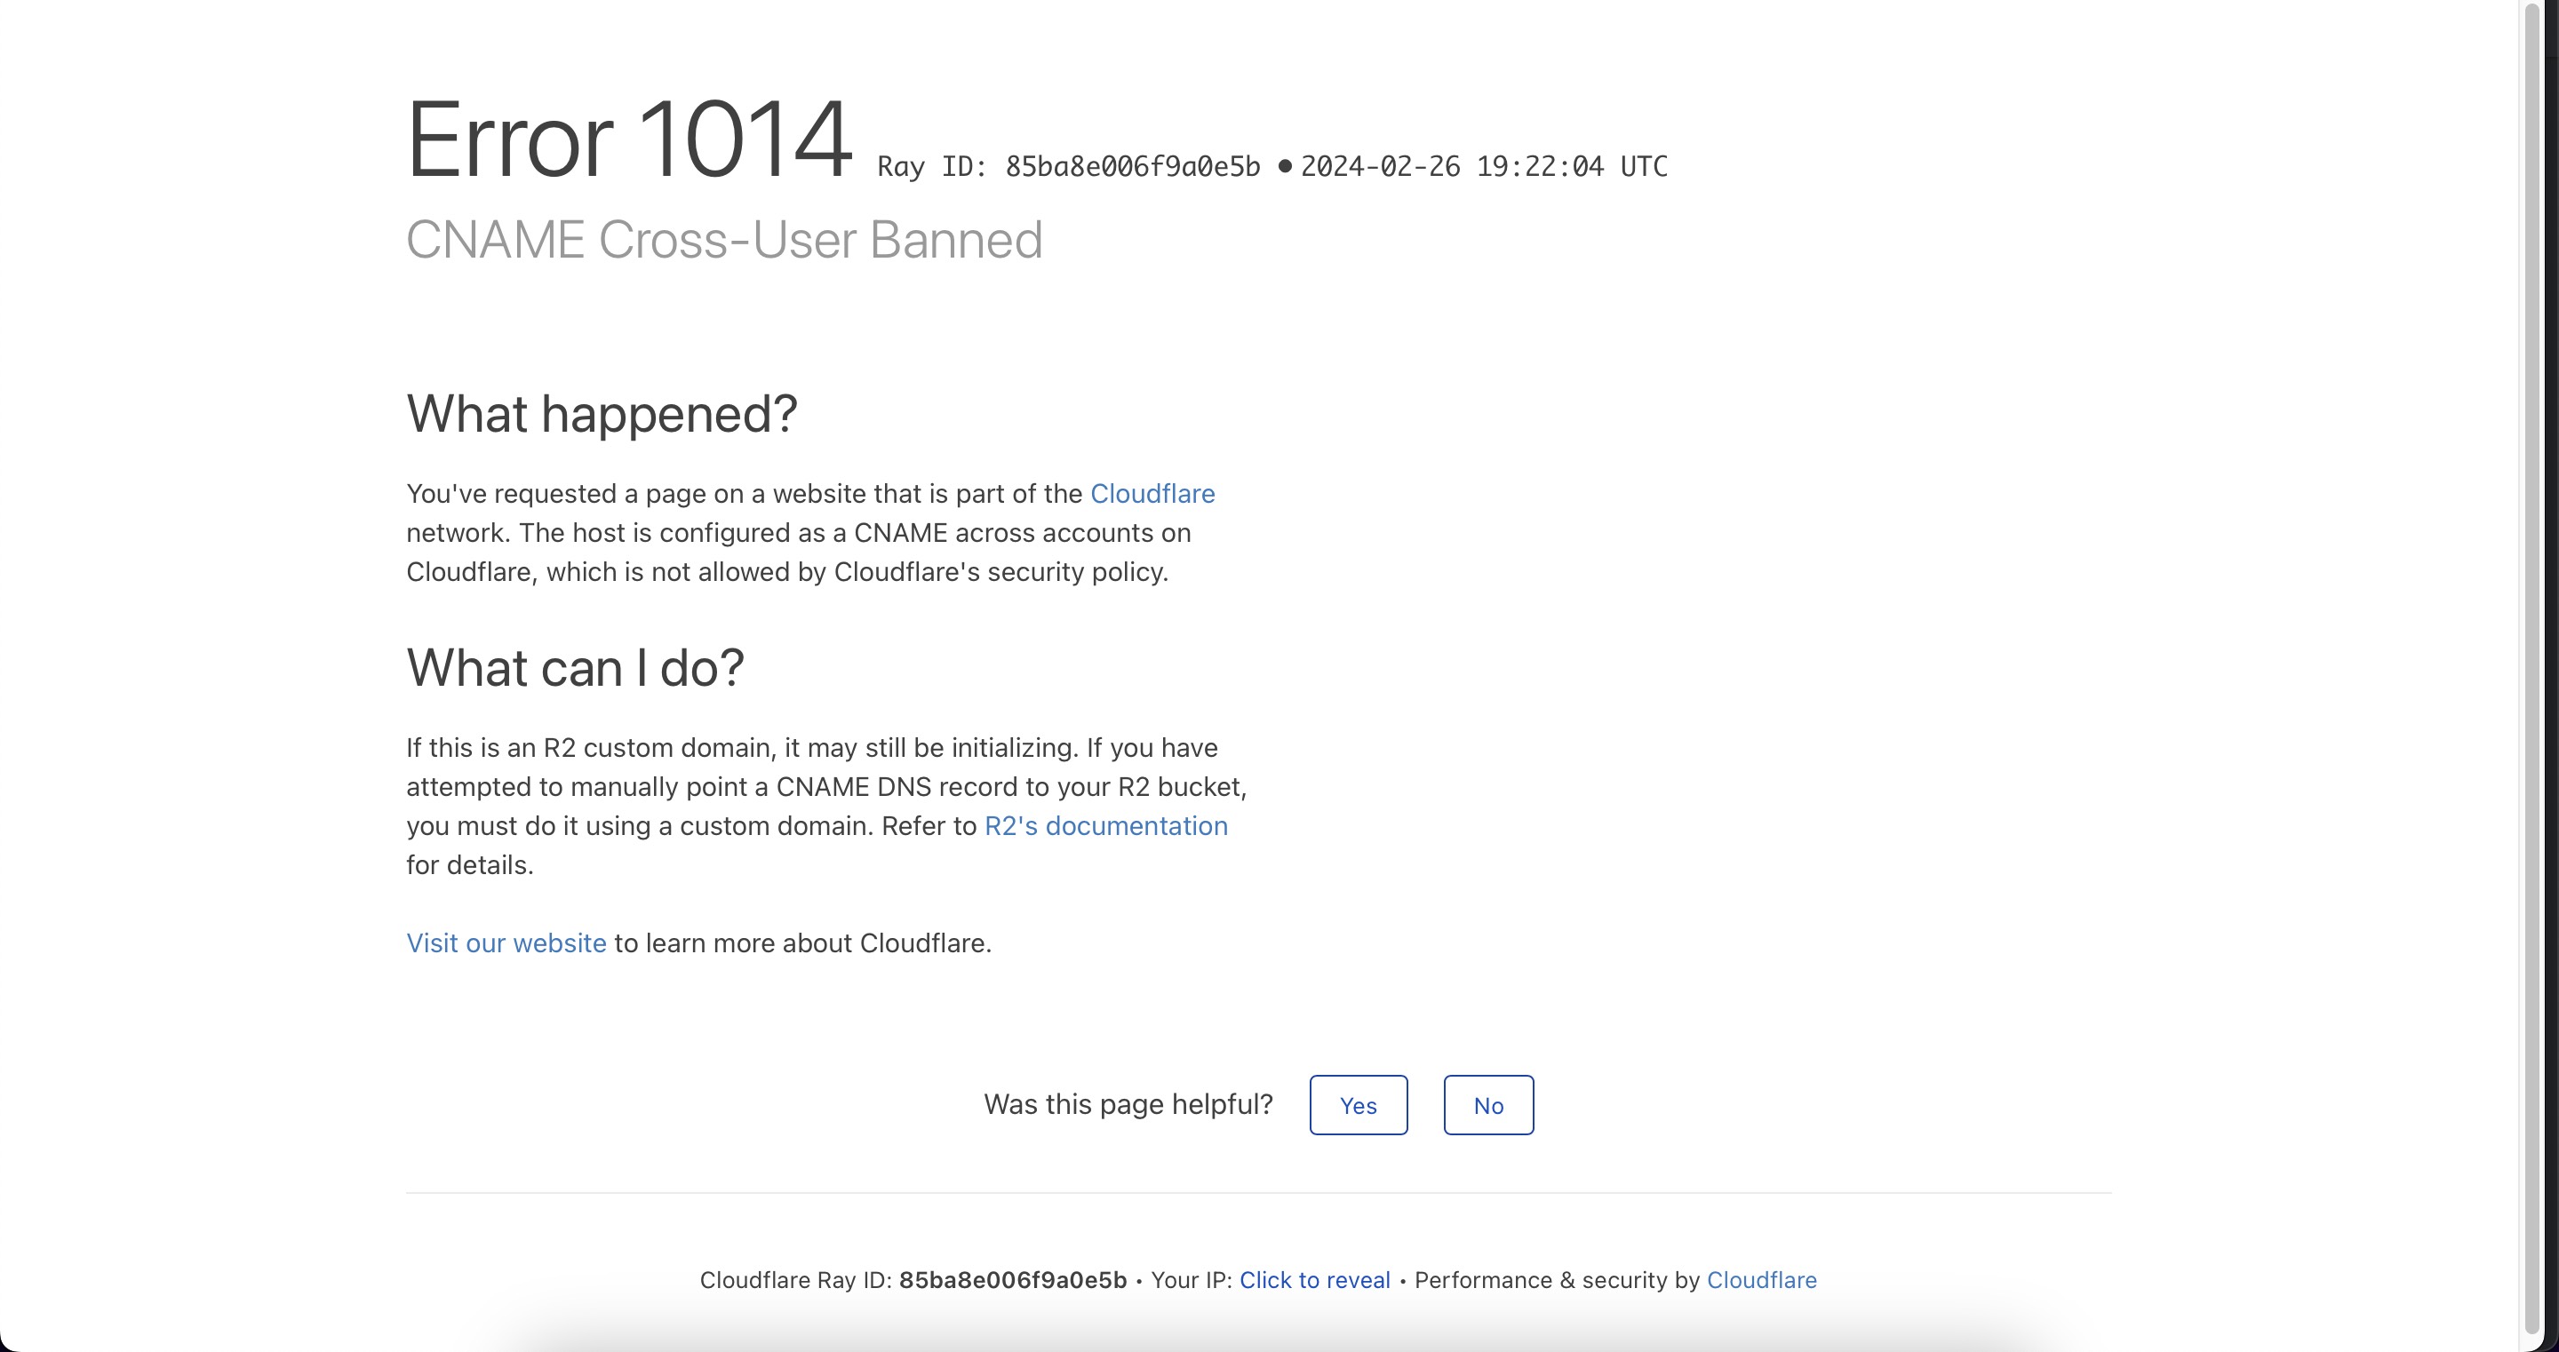
Task: Open the Cloudflare link in the footer
Action: click(x=1761, y=1279)
